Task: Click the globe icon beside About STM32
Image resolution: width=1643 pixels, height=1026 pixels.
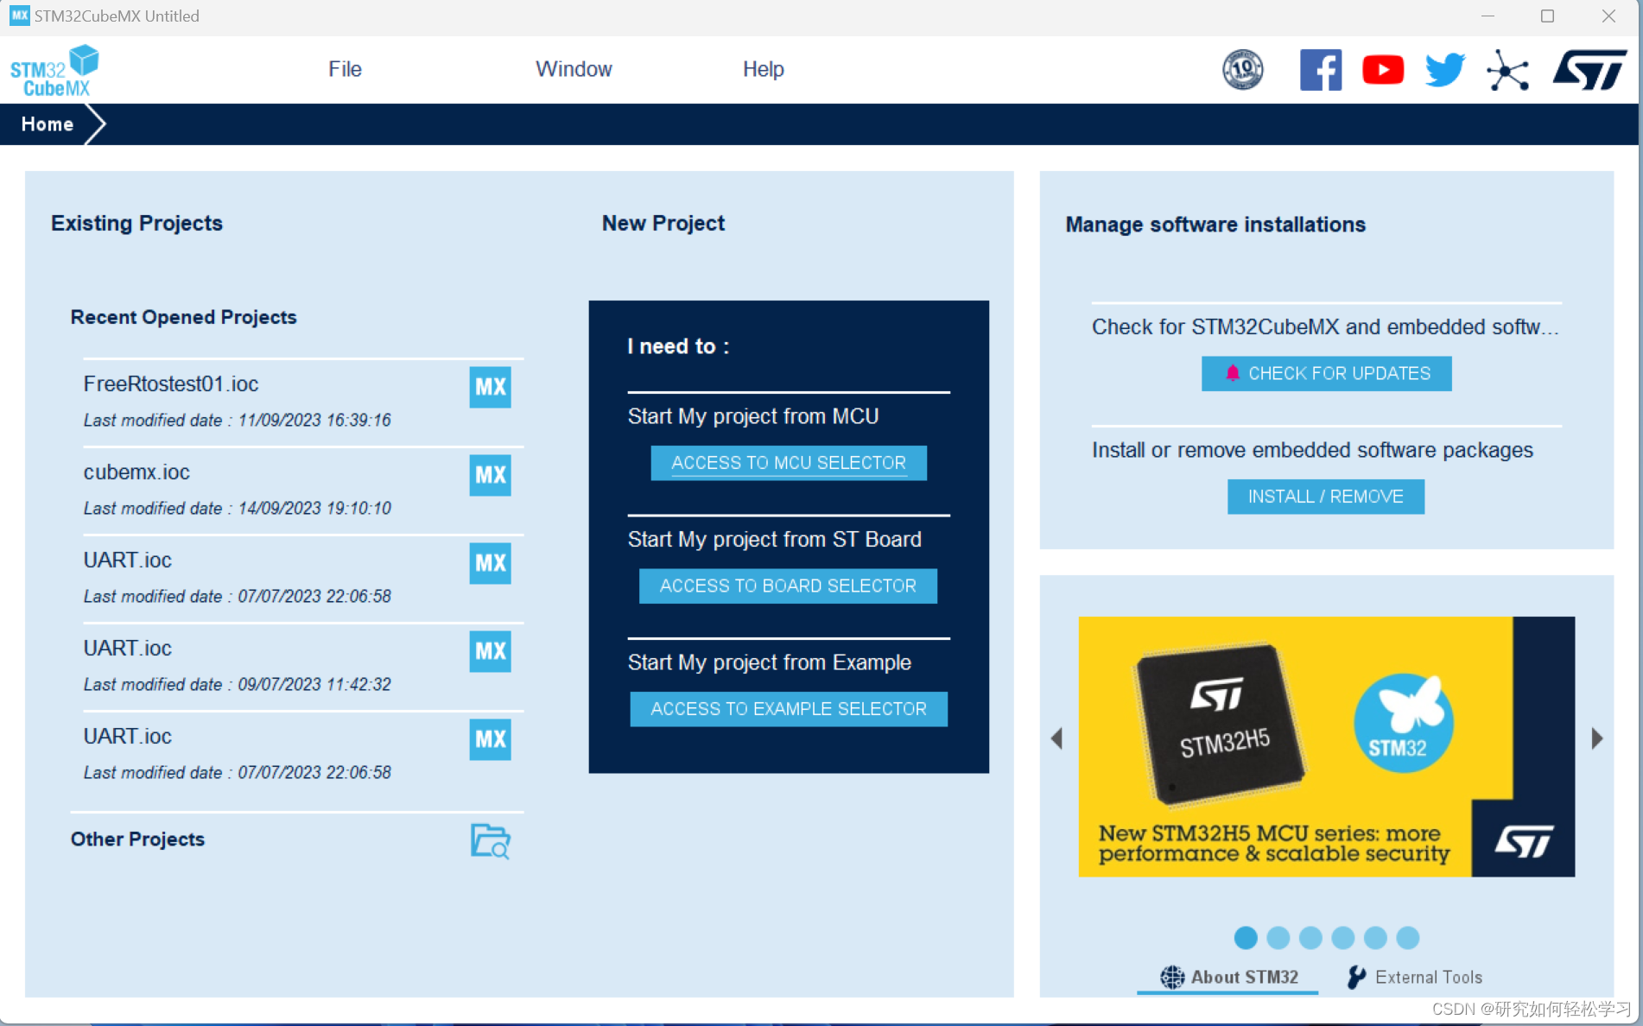Action: pyautogui.click(x=1172, y=977)
